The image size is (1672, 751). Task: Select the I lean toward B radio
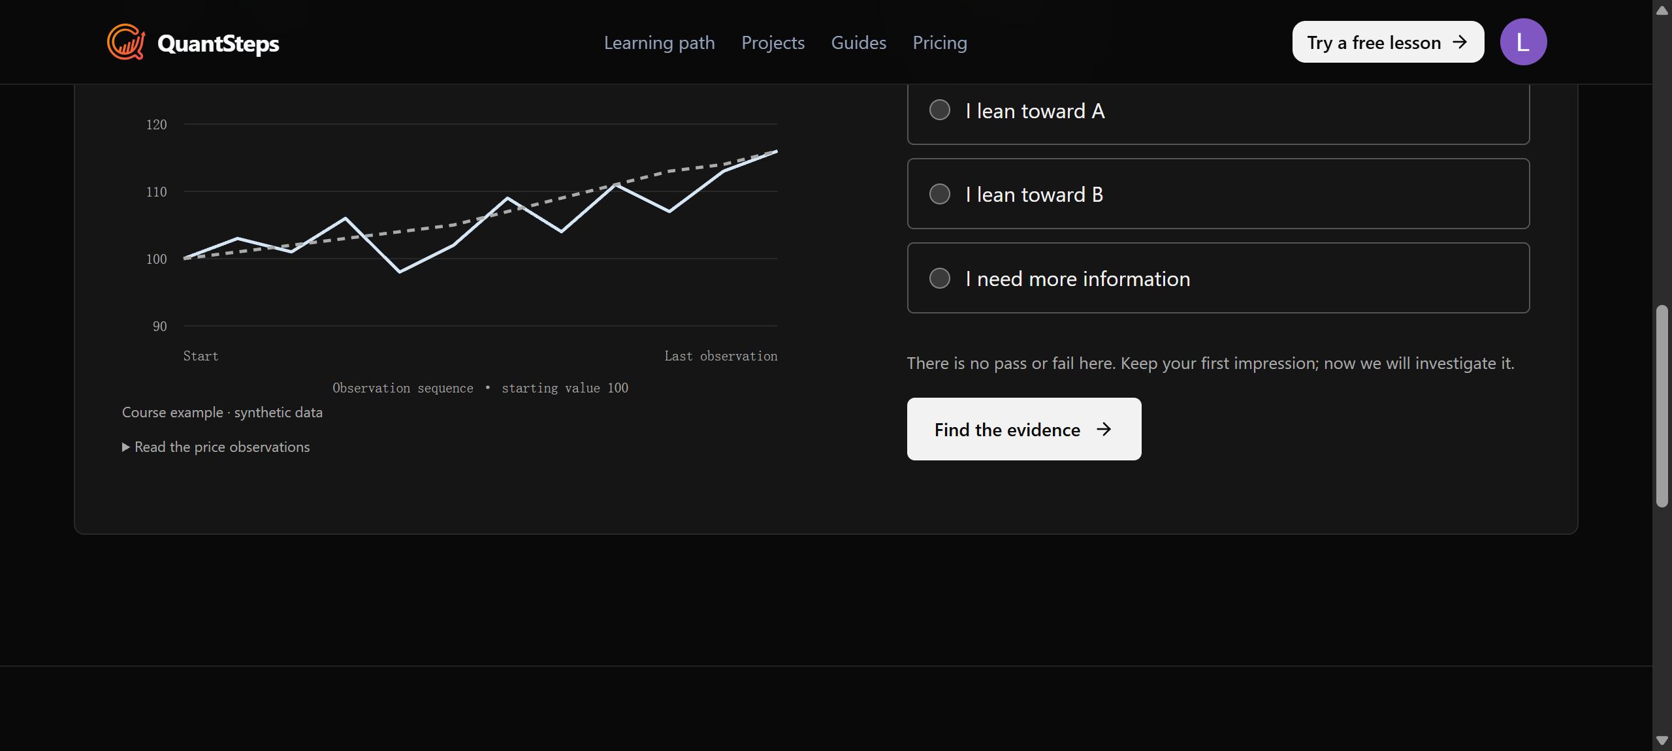pos(939,194)
